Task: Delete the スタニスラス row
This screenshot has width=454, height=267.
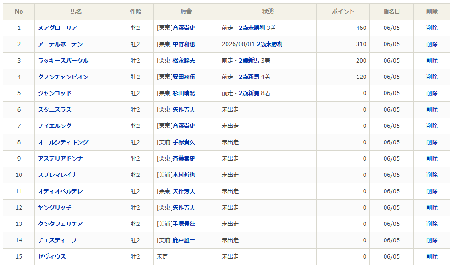Action: [x=432, y=109]
